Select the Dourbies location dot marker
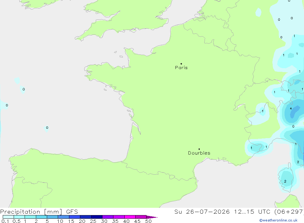Viewport: 304px width, 223px height. tap(199, 149)
